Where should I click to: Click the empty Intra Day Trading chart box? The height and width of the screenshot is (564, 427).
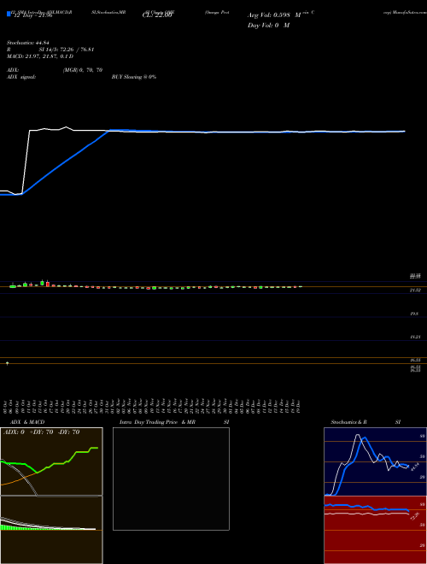(171, 479)
